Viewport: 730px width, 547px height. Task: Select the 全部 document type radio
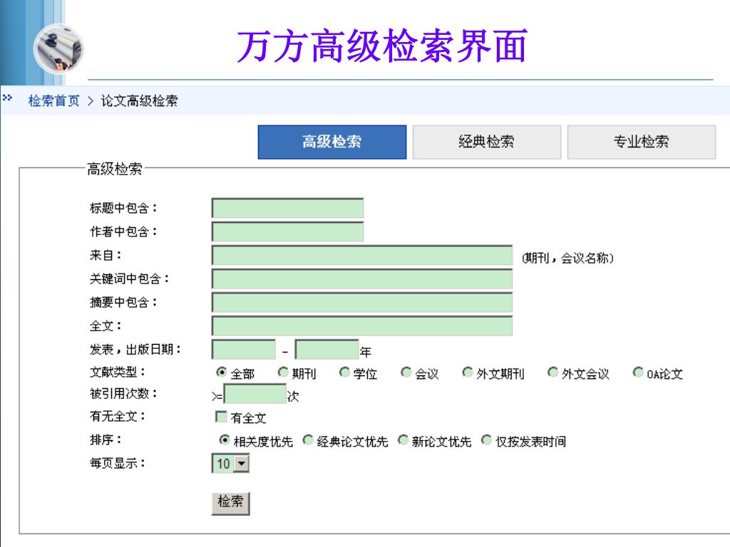click(222, 372)
